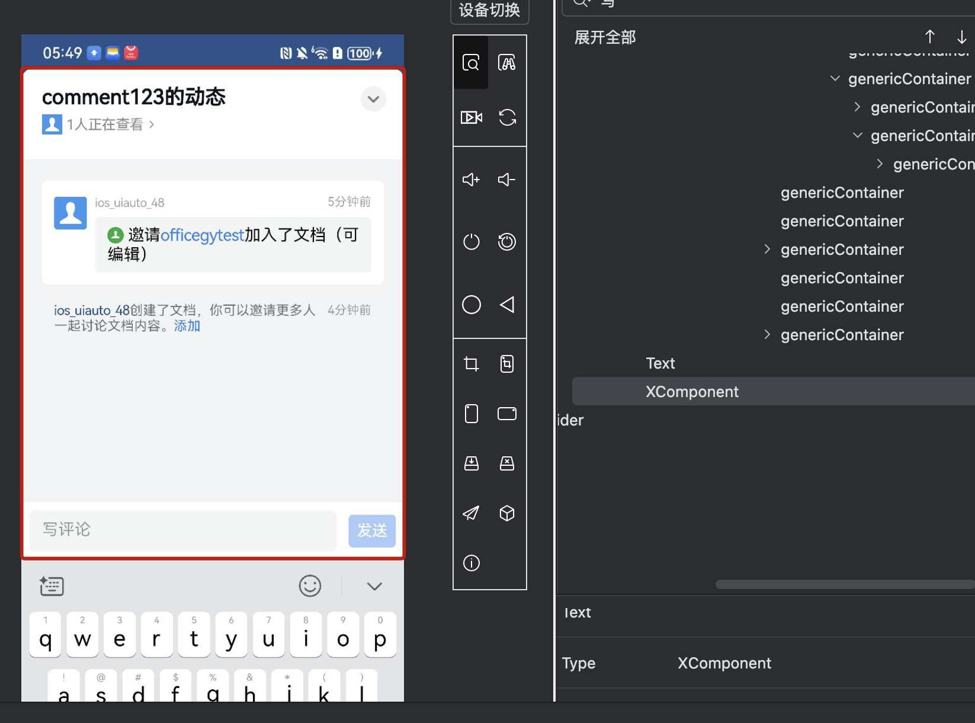Click the Type property label
This screenshot has height=723, width=975.
[x=579, y=663]
